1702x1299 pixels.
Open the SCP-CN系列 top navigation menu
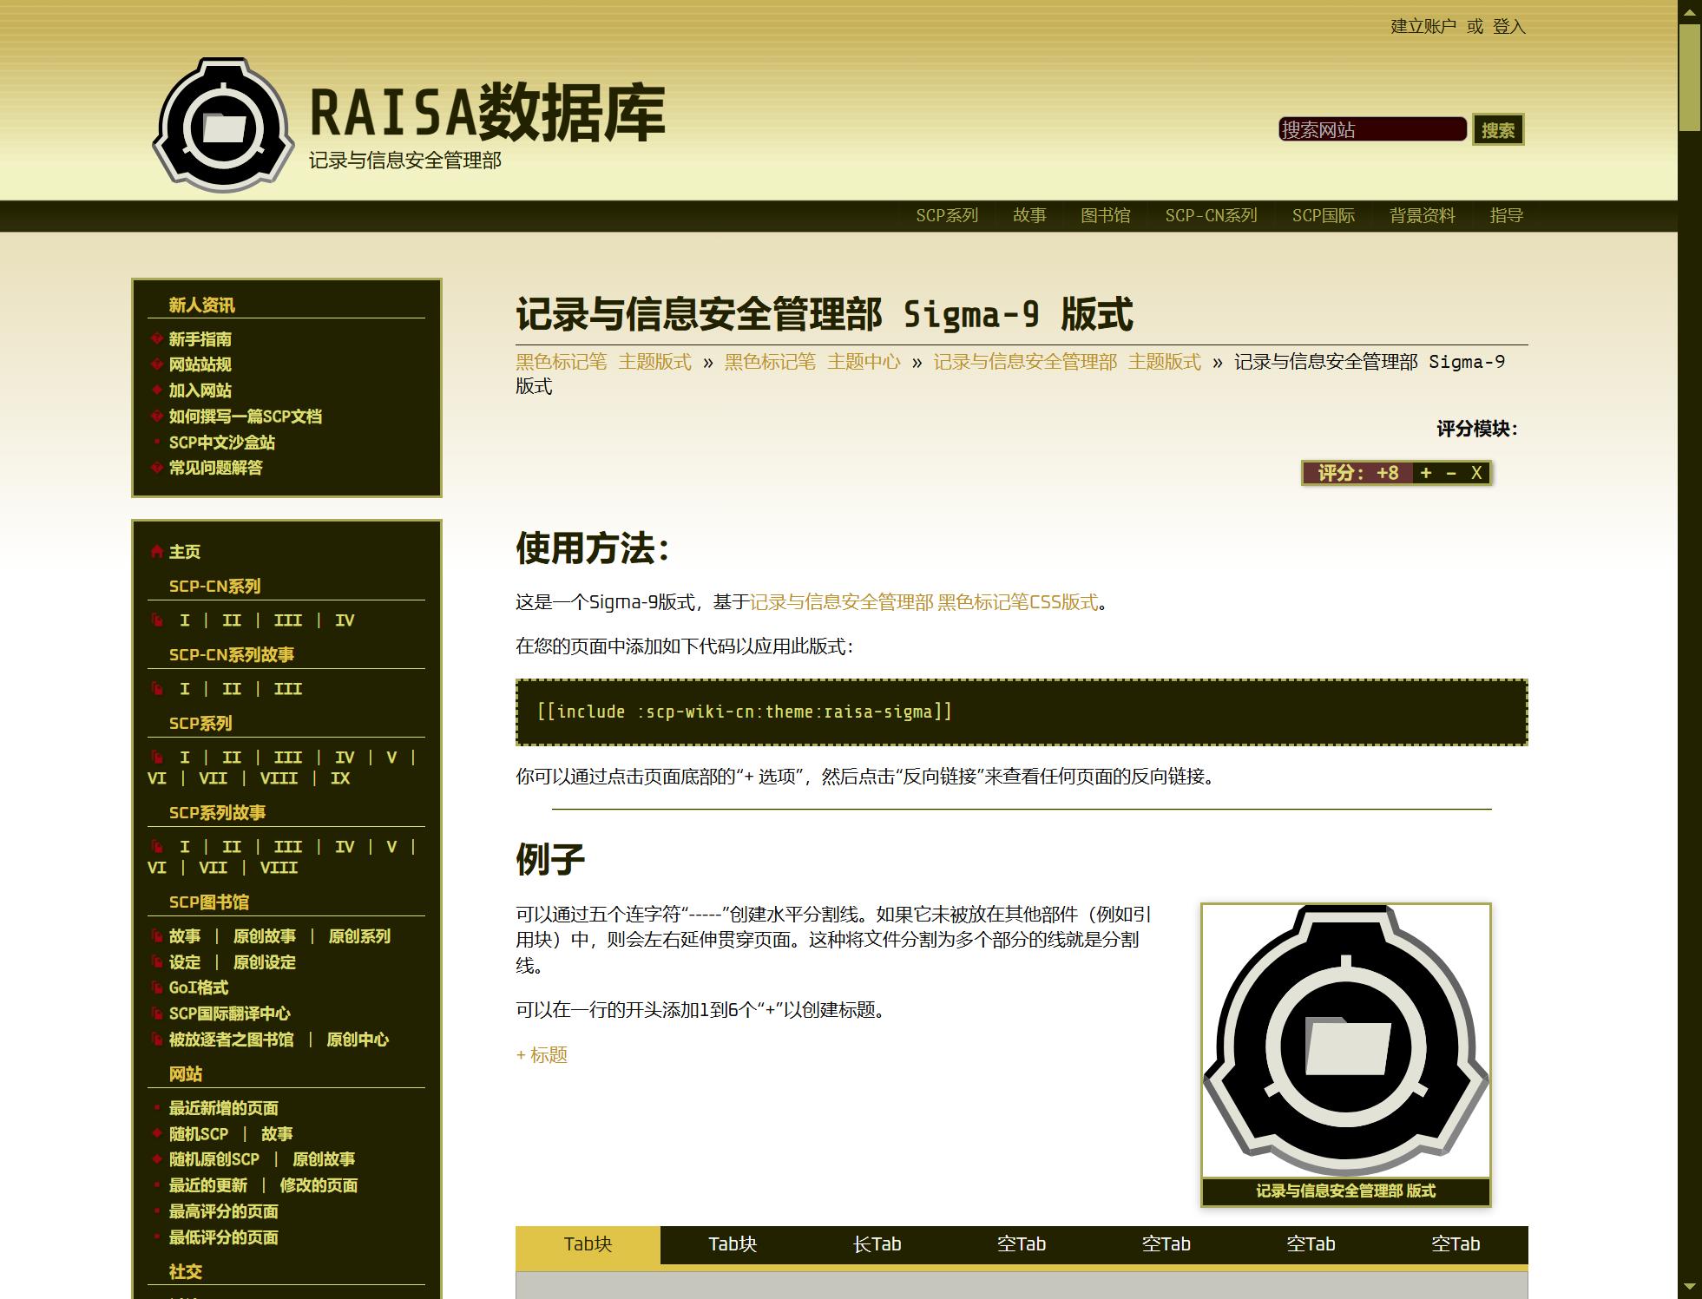pos(1211,215)
